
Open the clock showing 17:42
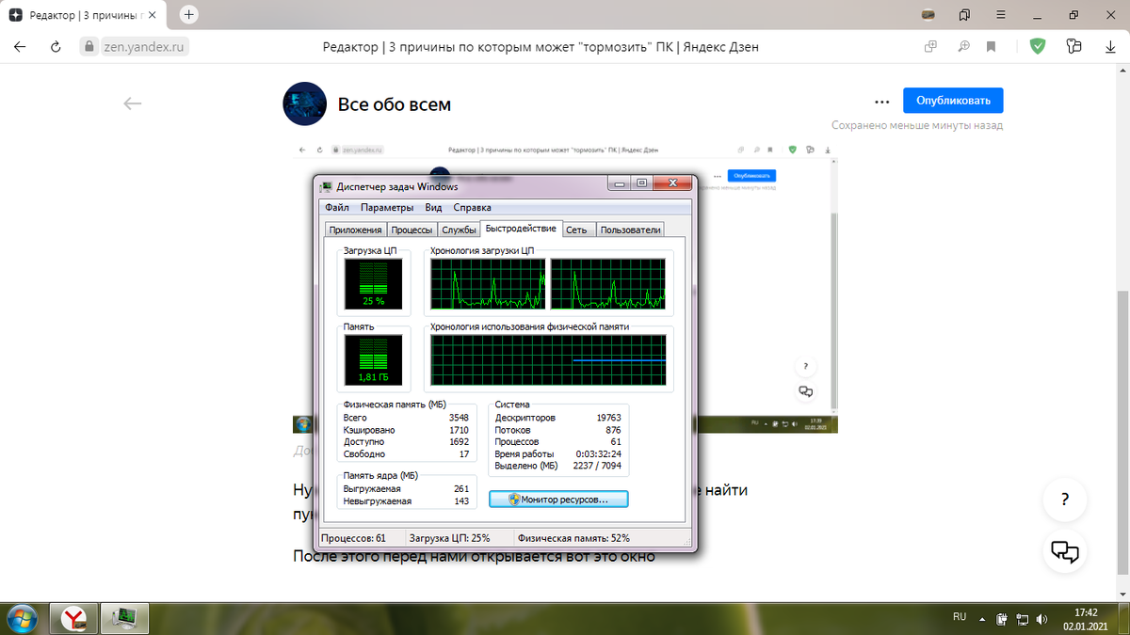coord(1086,618)
